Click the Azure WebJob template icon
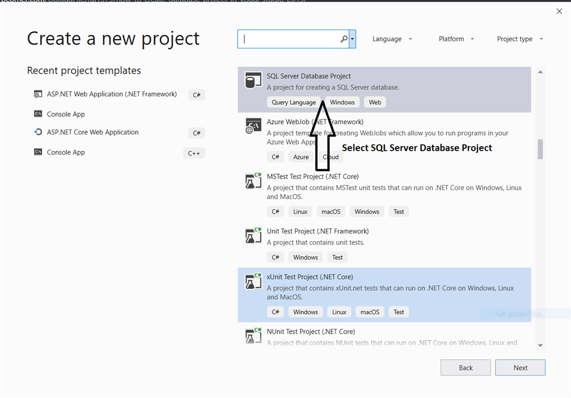 (x=253, y=126)
